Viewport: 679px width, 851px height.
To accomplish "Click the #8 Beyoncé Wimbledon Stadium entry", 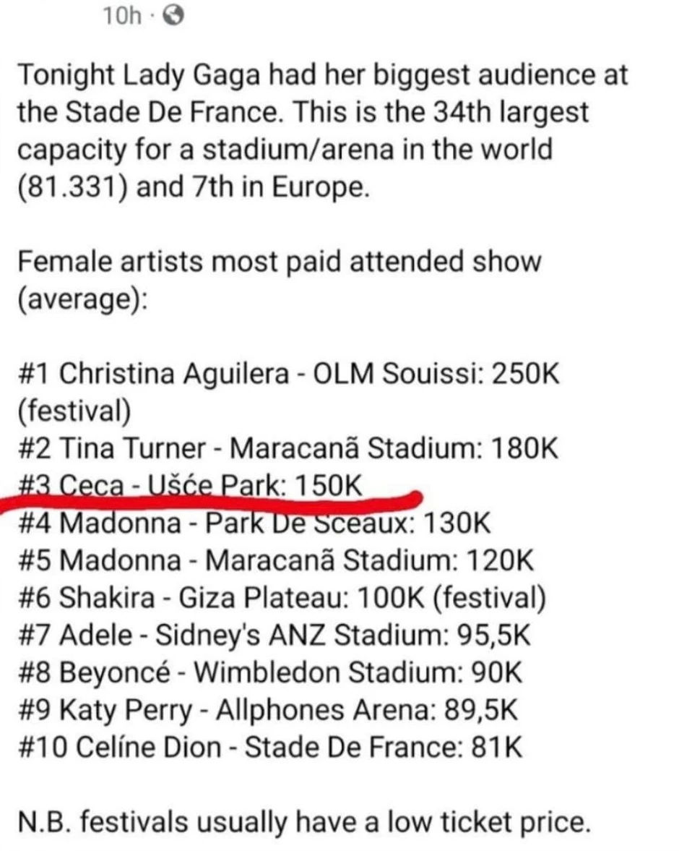I will coord(268,672).
